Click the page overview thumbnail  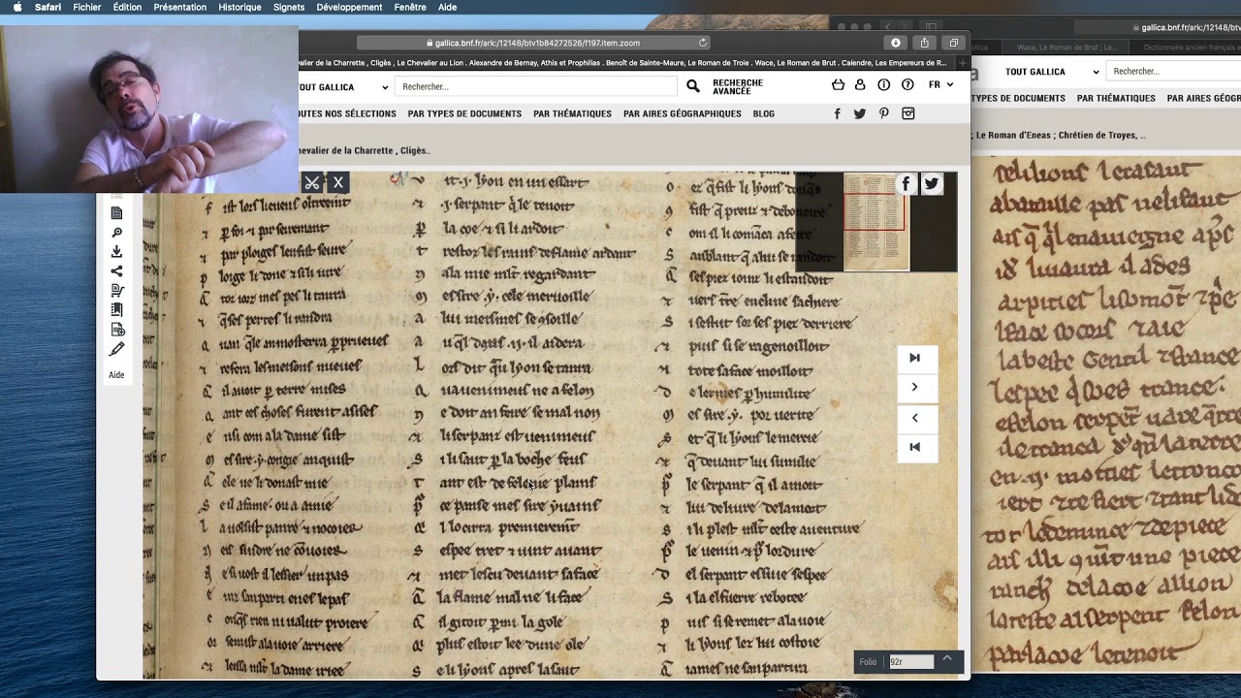click(x=875, y=222)
